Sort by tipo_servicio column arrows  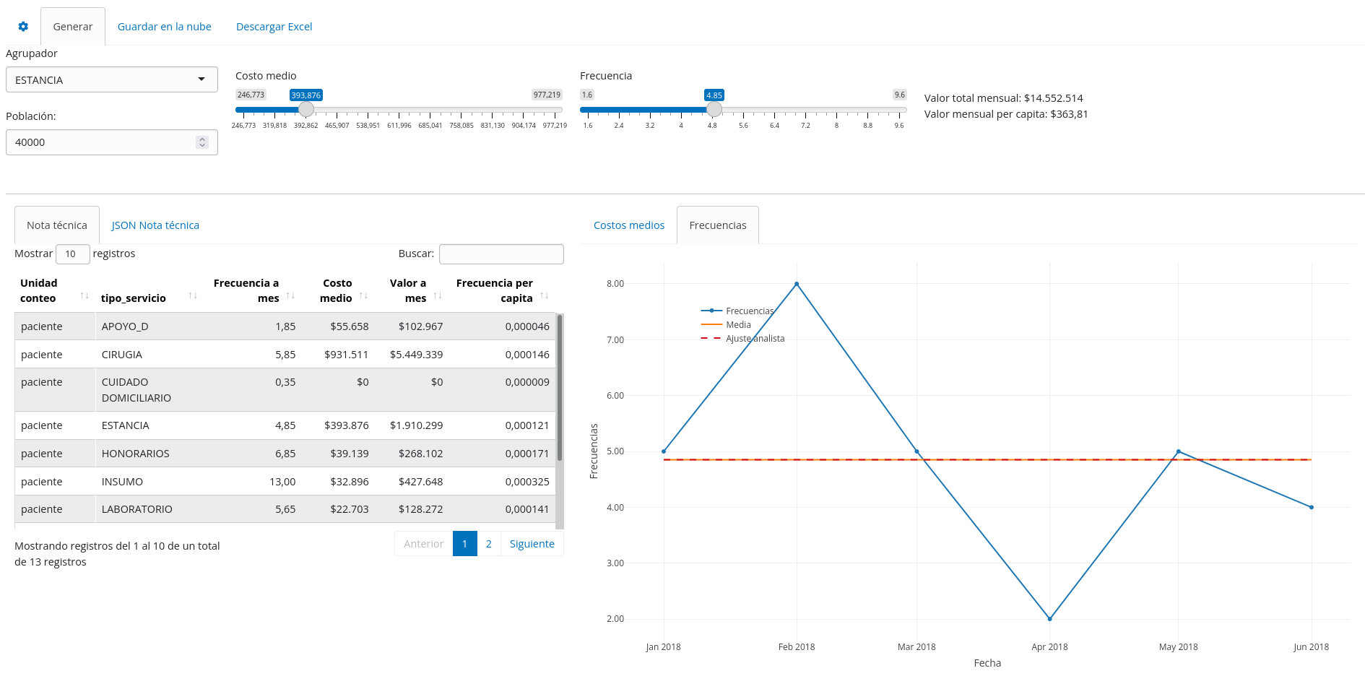click(x=193, y=295)
